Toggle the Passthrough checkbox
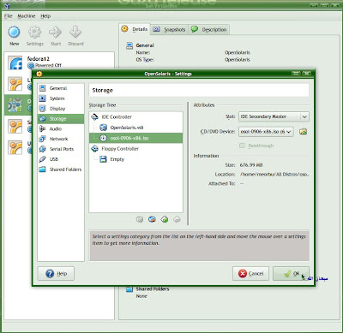Screen dimensions: 343x333 pos(242,146)
